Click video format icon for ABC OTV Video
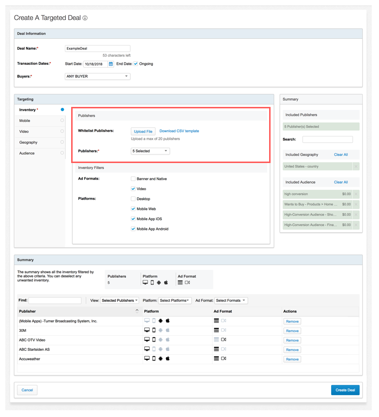Screen dimensions: 379x417 (223, 340)
